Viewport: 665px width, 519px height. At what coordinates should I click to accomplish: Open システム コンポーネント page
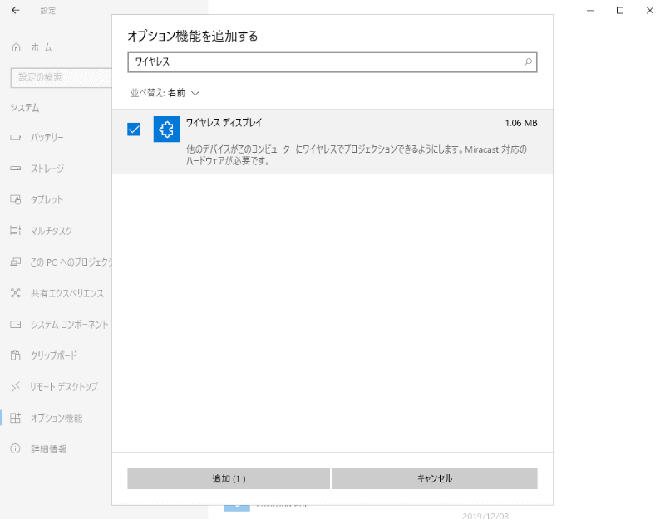point(70,325)
